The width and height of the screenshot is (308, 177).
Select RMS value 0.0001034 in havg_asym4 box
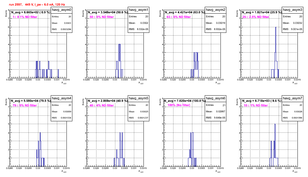[66, 118]
